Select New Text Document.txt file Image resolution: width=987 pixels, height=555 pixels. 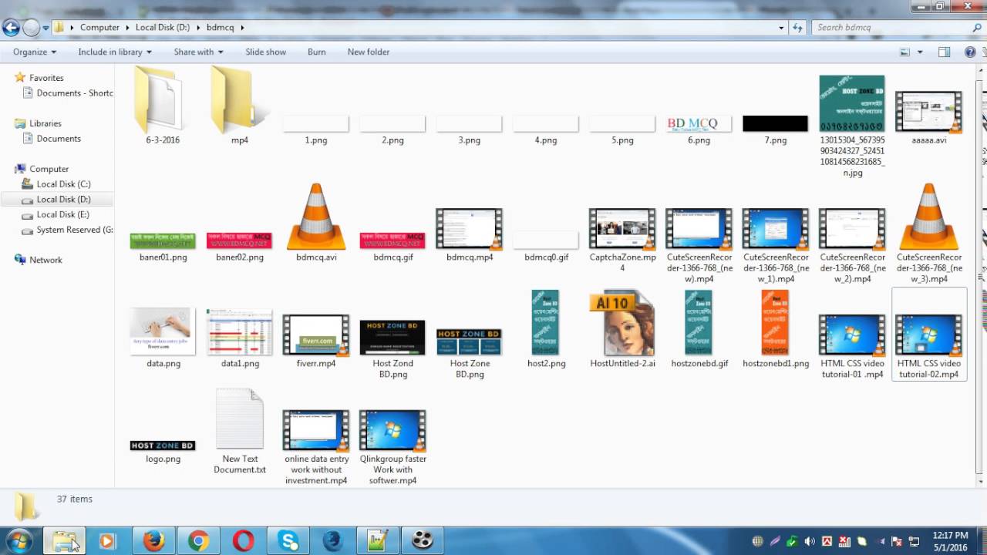[240, 432]
